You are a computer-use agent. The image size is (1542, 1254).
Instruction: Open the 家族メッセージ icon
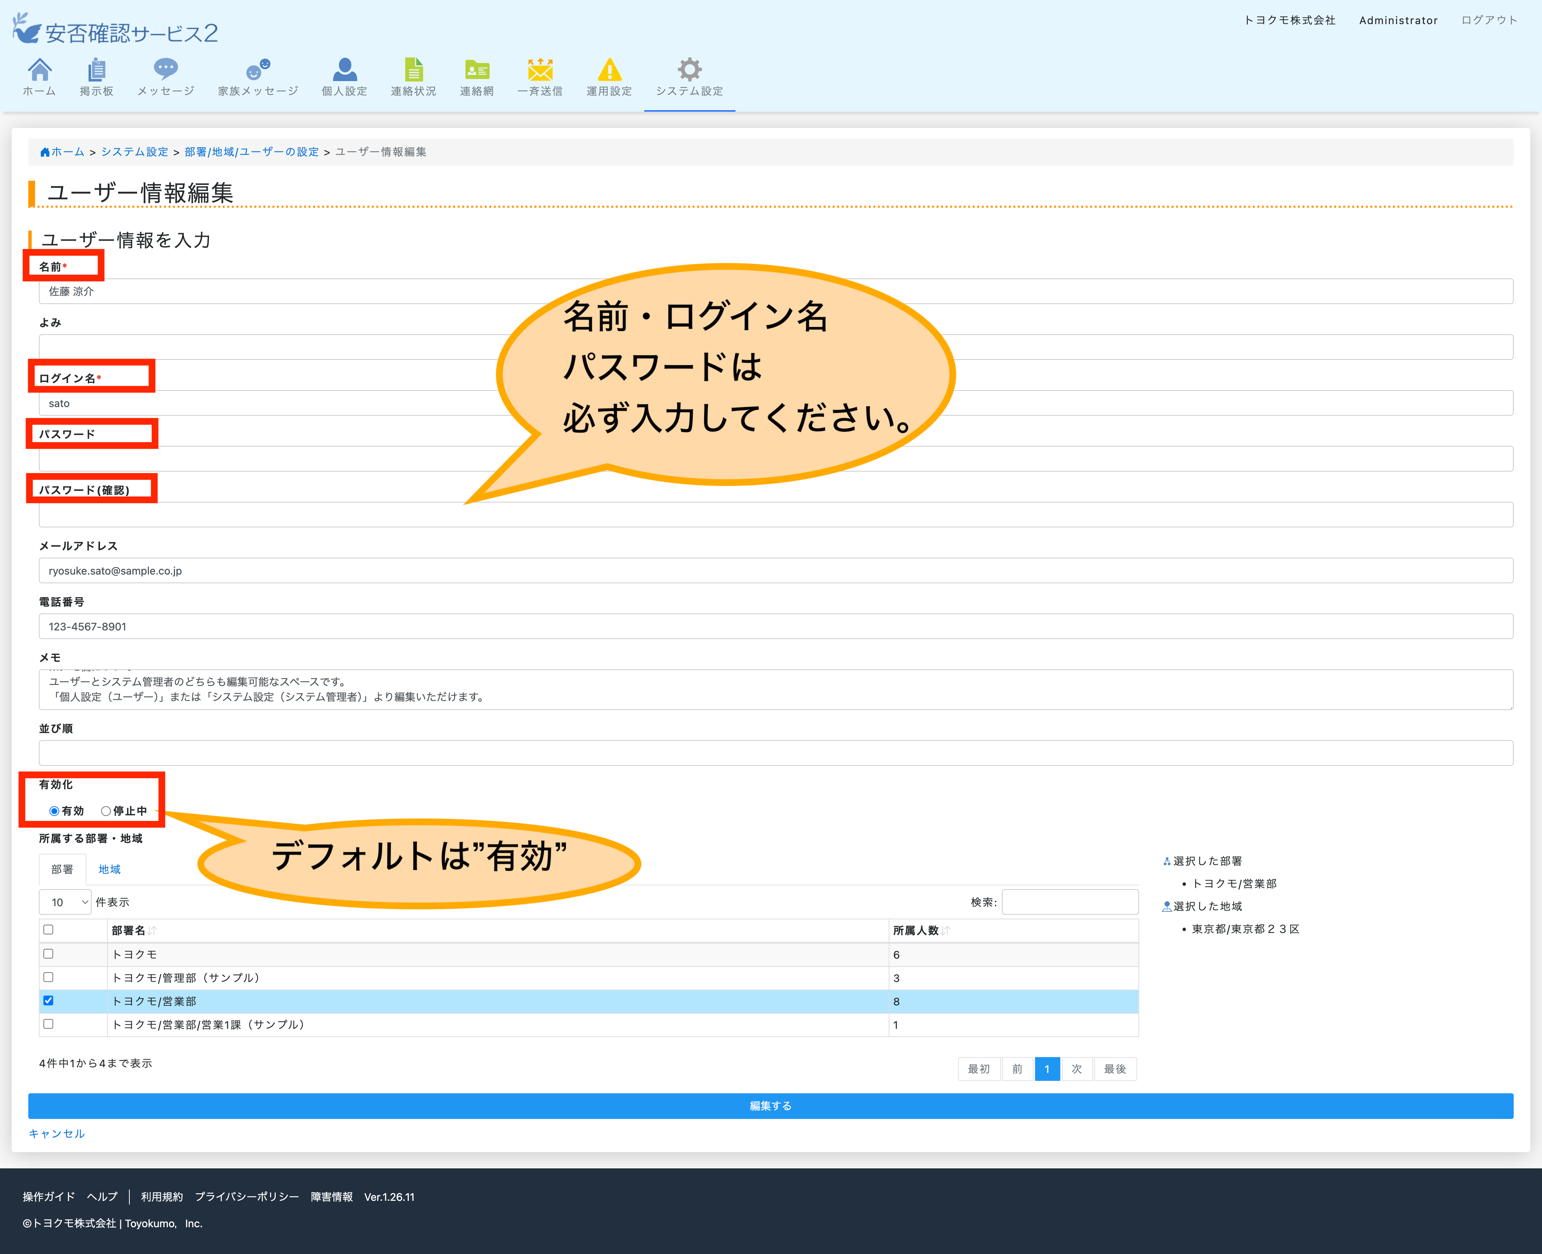pyautogui.click(x=257, y=70)
